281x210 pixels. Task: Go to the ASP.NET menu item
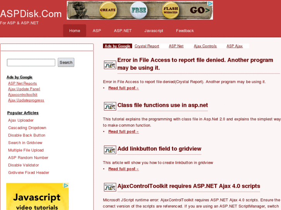coord(123,31)
